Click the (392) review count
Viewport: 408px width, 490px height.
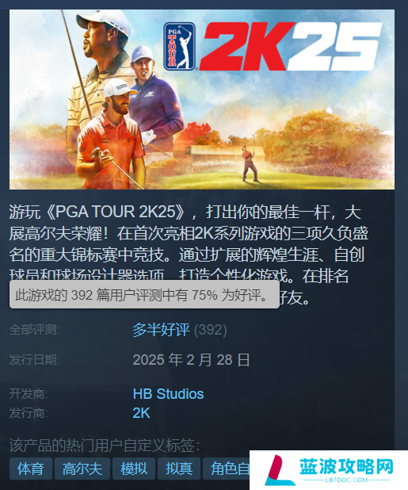tap(211, 330)
